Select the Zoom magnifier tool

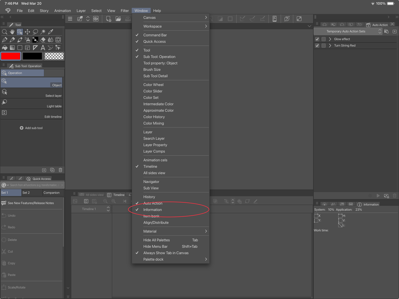click(x=5, y=32)
